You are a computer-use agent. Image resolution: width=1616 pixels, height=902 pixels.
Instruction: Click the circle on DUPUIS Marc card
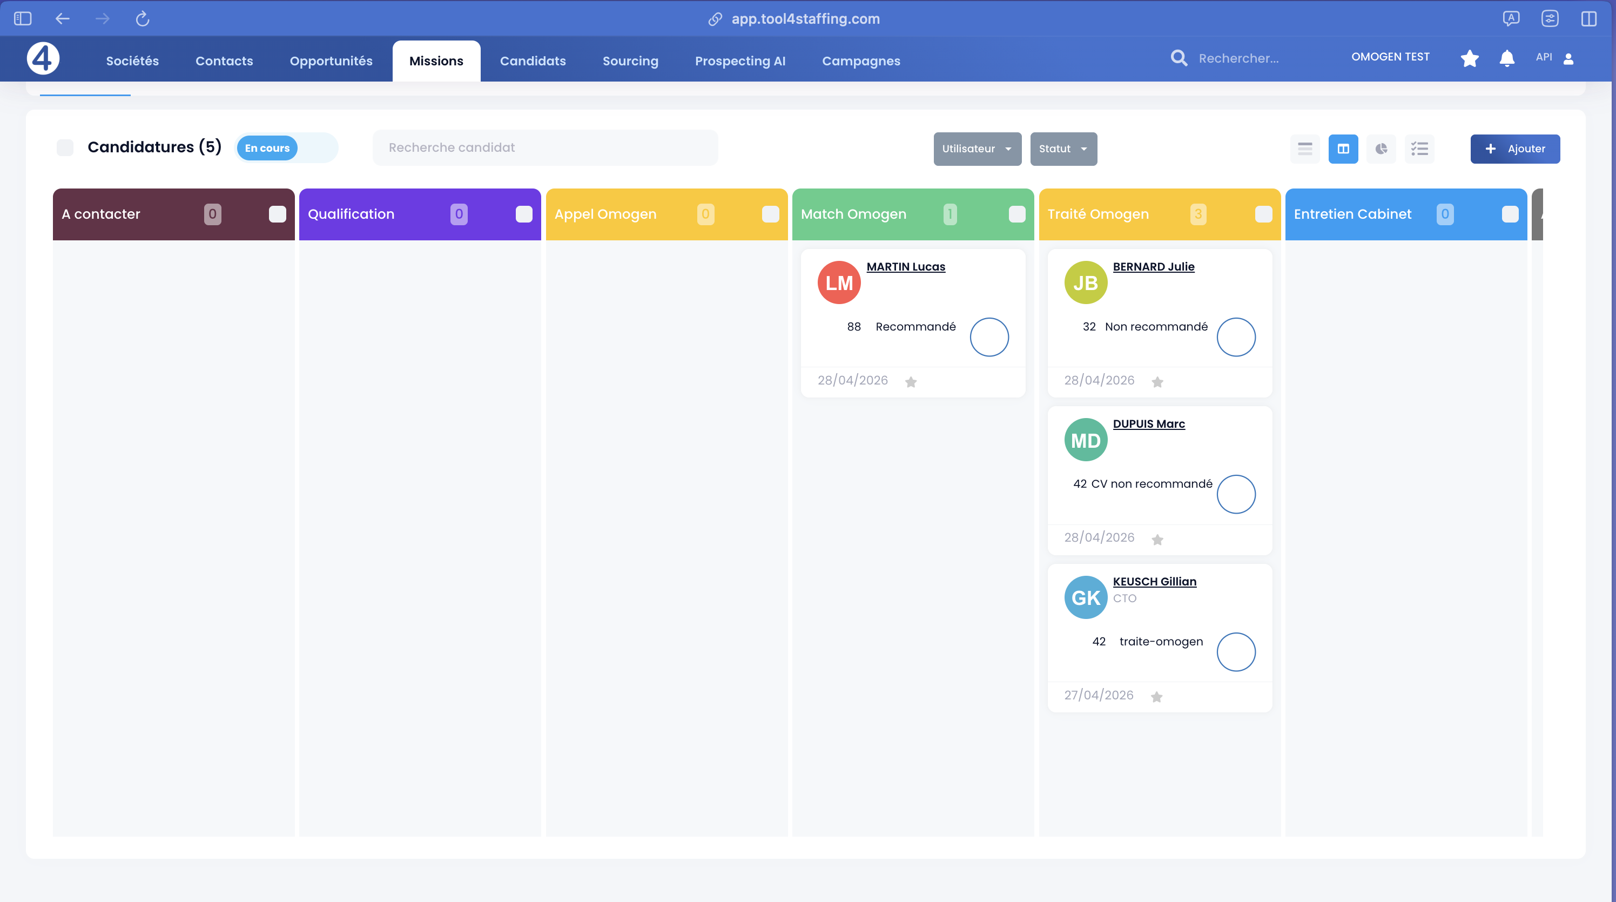pos(1236,494)
